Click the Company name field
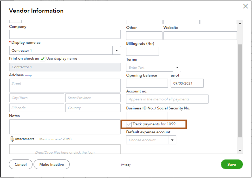Screen dimensions: 252x178 tap(65, 34)
